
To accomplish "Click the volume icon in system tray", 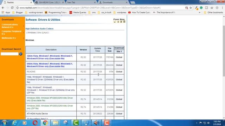I will (209, 123).
